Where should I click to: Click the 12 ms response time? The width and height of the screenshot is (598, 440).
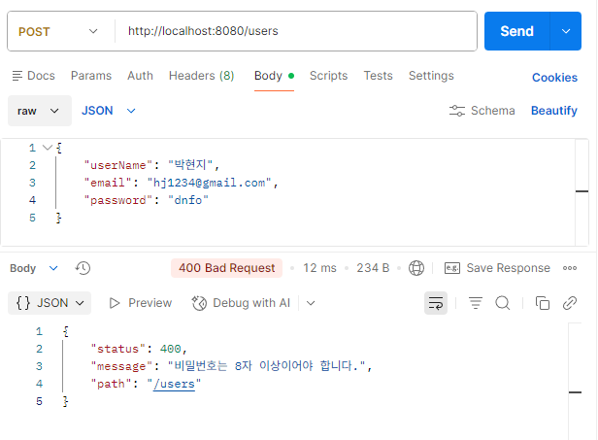(x=319, y=268)
